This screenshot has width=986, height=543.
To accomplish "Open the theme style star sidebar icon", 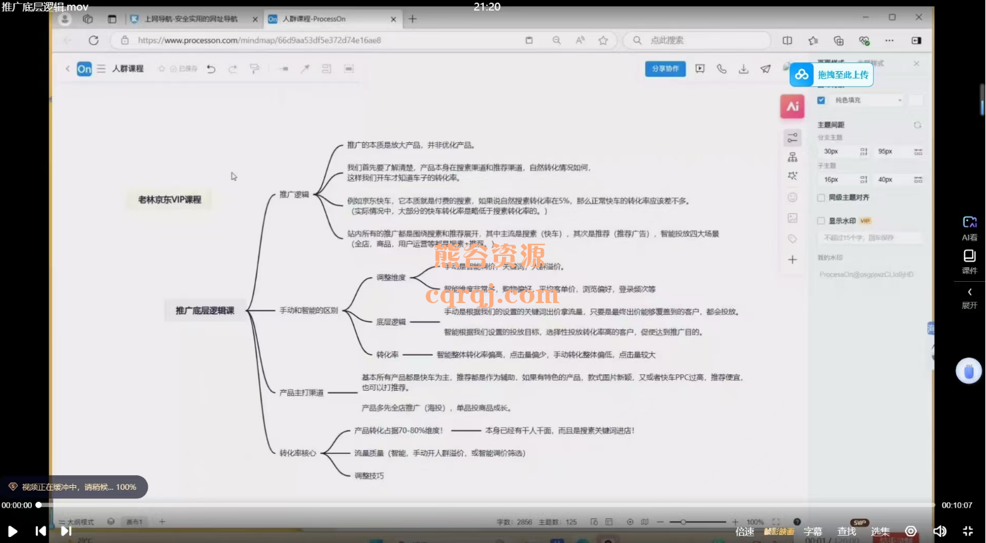I will tap(793, 176).
